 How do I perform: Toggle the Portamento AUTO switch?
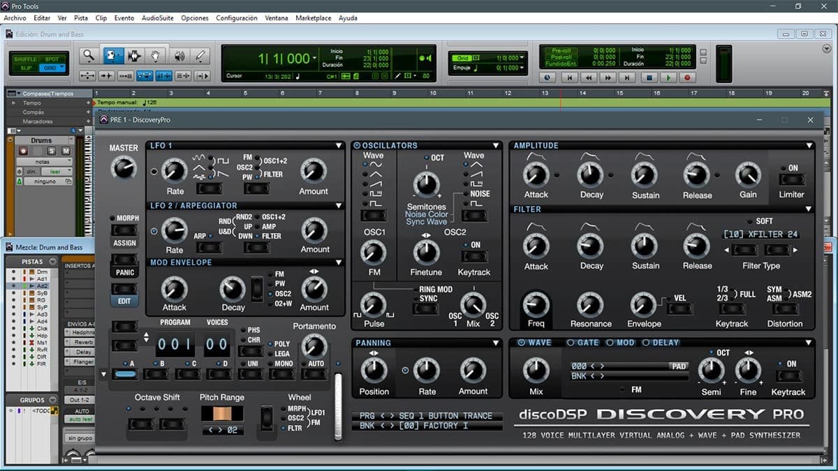point(316,374)
